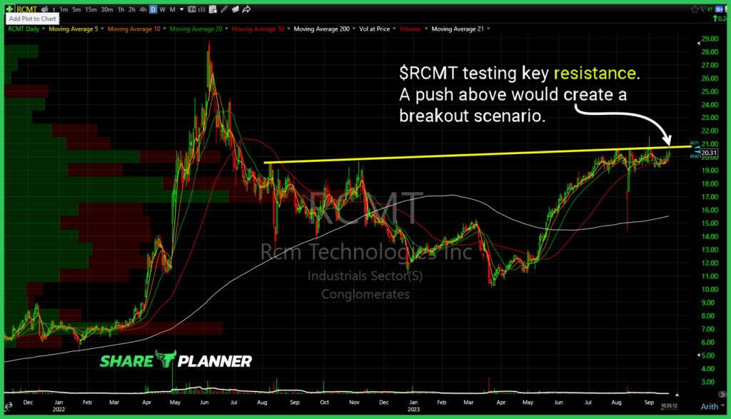Open the Arith scale type dropdown
Screen dimensions: 731x419
click(x=713, y=406)
